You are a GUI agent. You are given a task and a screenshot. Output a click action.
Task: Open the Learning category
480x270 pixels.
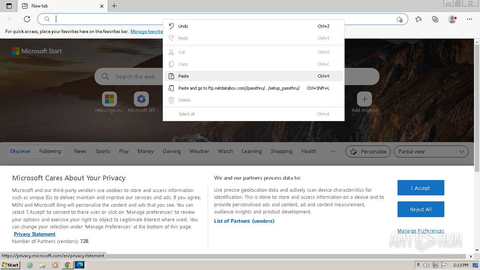252,151
